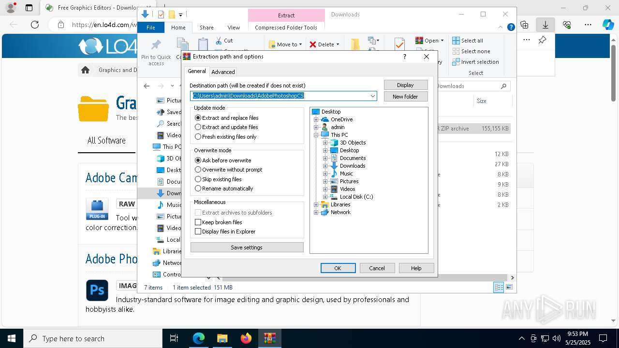Open the Share ribbon tab

206,28
